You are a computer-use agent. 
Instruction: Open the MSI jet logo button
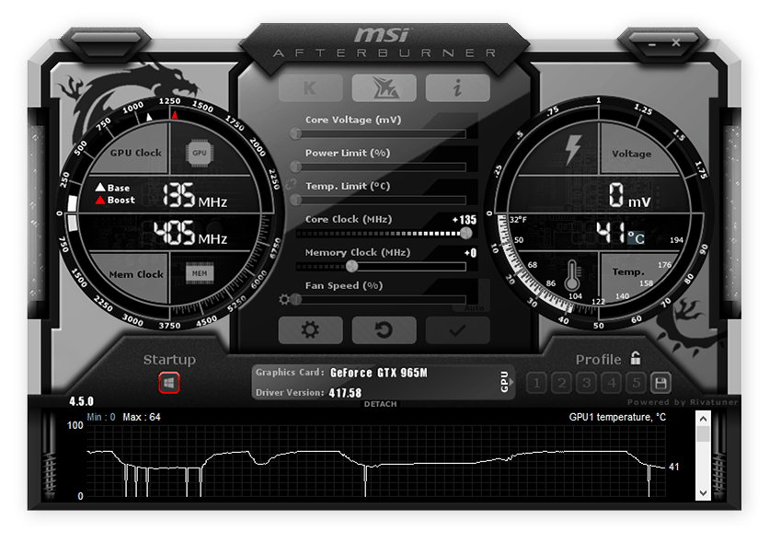[x=384, y=88]
